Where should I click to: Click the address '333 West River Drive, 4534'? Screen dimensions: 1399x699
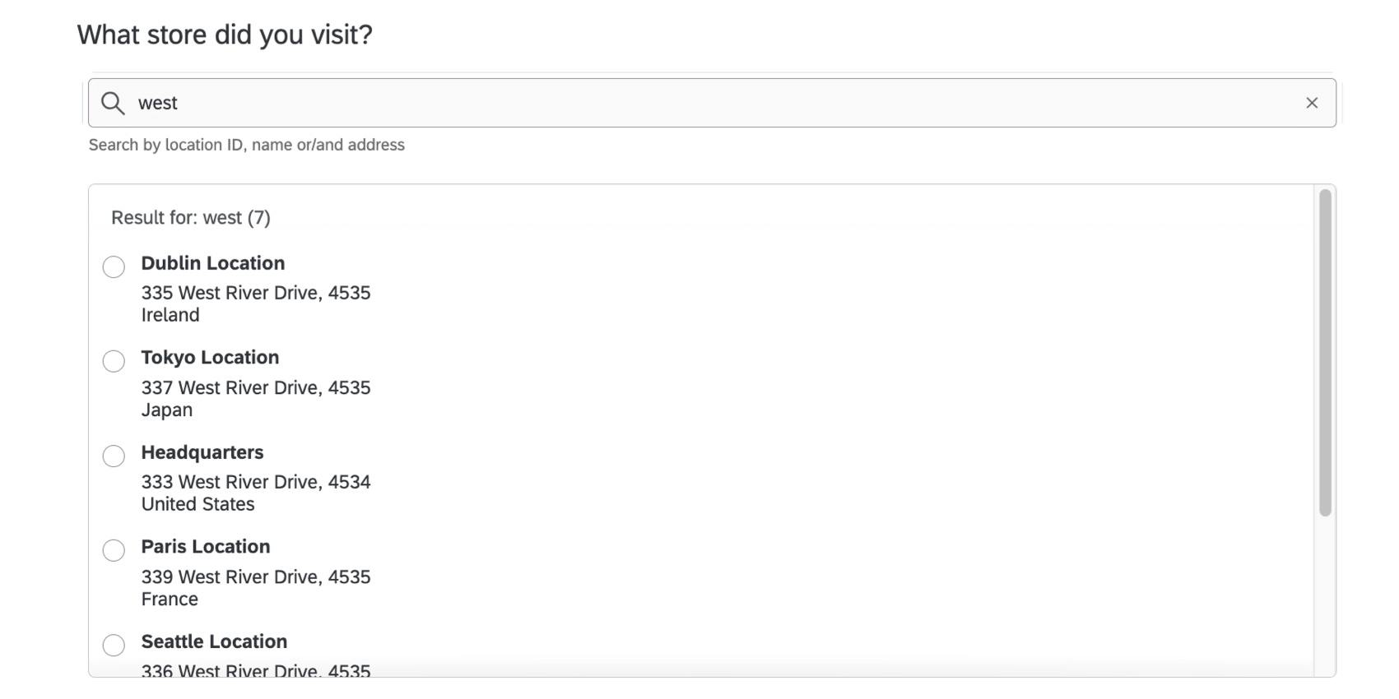[255, 482]
